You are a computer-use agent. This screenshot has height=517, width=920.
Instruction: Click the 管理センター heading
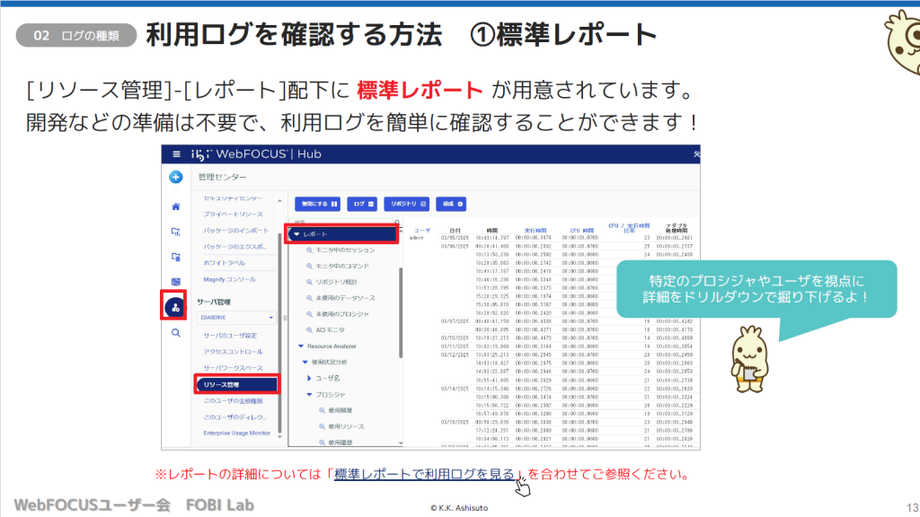[223, 177]
